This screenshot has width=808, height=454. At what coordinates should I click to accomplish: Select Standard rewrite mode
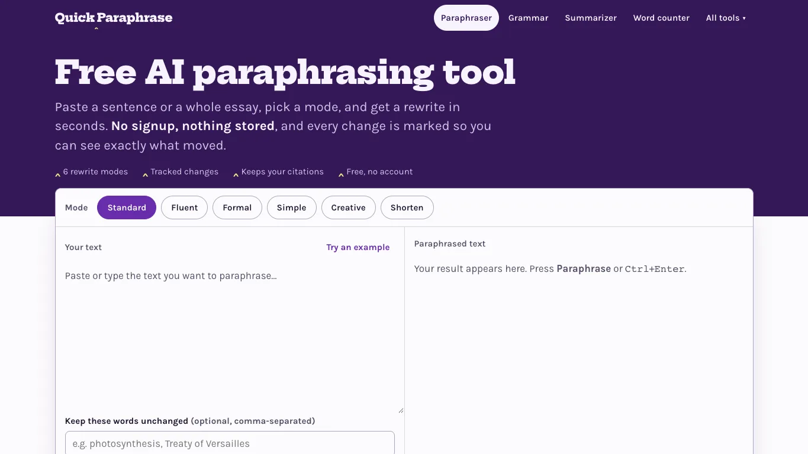pos(127,207)
